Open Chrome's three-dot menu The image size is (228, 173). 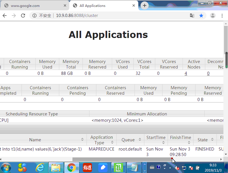click(222, 16)
